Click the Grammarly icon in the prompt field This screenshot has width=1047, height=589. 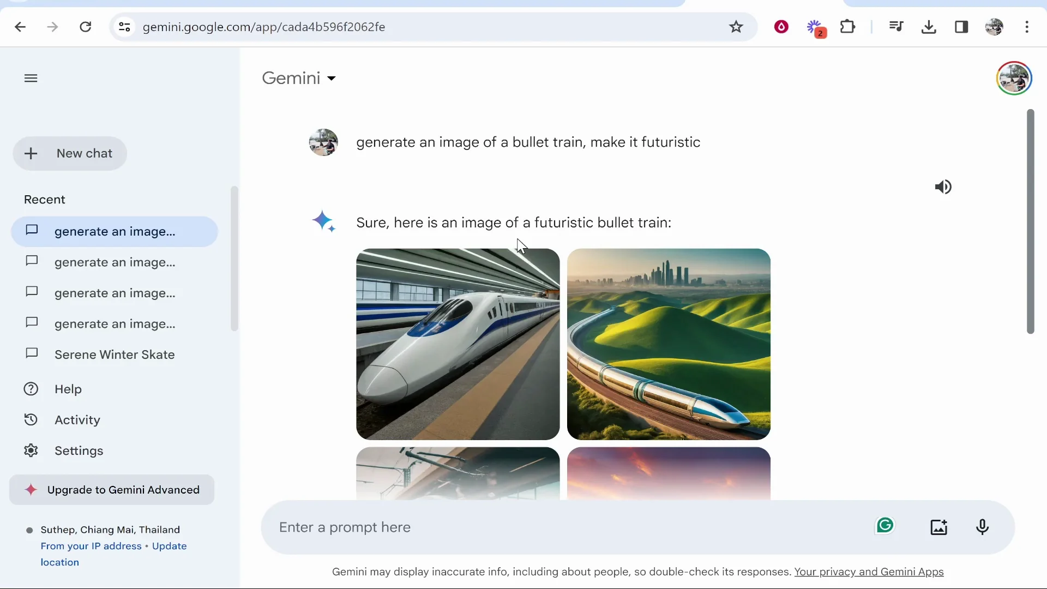pyautogui.click(x=884, y=525)
